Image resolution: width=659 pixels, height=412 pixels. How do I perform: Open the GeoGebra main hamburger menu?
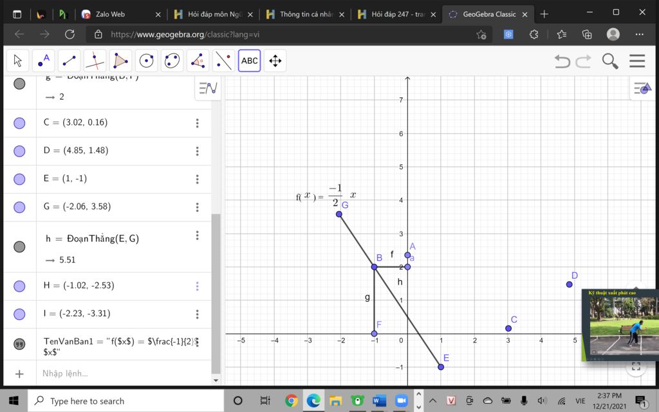(x=637, y=61)
